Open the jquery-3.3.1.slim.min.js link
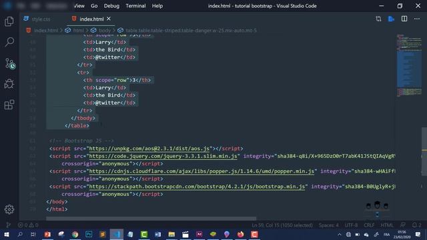Screen dimensions: 427x240 coord(163,156)
